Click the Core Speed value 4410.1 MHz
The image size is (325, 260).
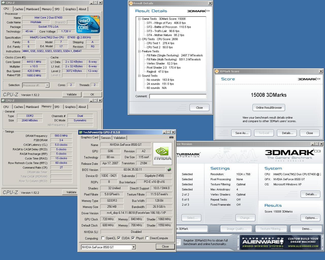[34, 62]
